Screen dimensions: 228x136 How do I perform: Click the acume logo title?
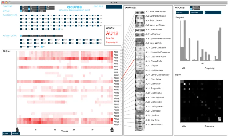coord(74,7)
